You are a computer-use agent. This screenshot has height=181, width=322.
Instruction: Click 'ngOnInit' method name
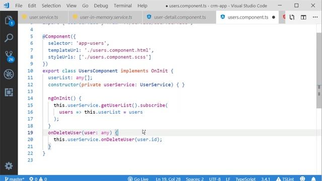[x=59, y=99]
